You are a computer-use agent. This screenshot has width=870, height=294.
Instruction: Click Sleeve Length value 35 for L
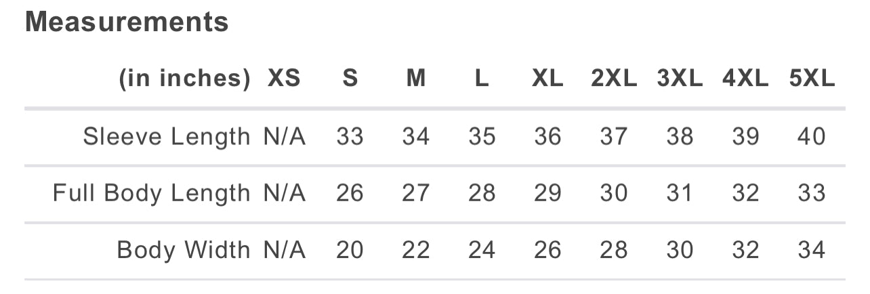[482, 137]
